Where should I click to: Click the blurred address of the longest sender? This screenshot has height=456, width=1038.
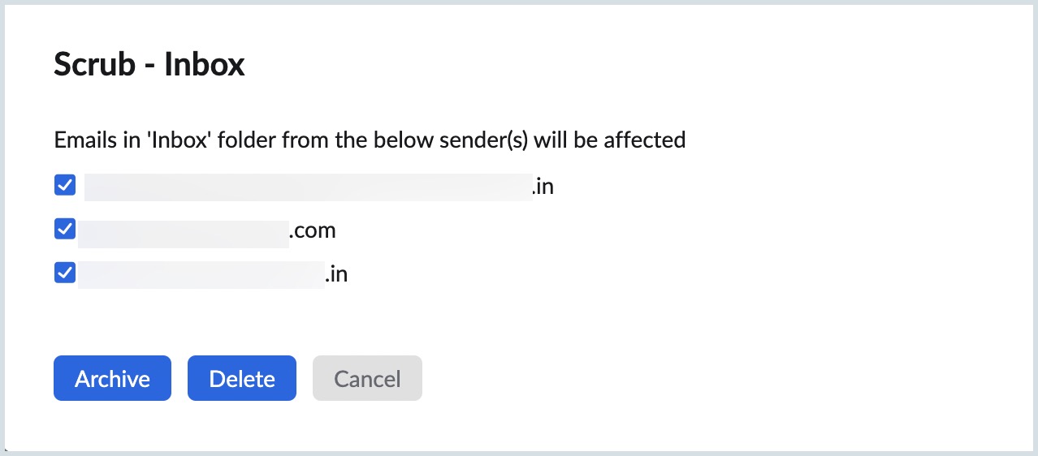click(x=308, y=187)
